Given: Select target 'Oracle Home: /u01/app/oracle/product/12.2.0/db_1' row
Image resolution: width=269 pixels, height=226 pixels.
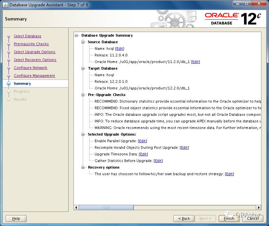Looking at the screenshot, I should (142, 88).
